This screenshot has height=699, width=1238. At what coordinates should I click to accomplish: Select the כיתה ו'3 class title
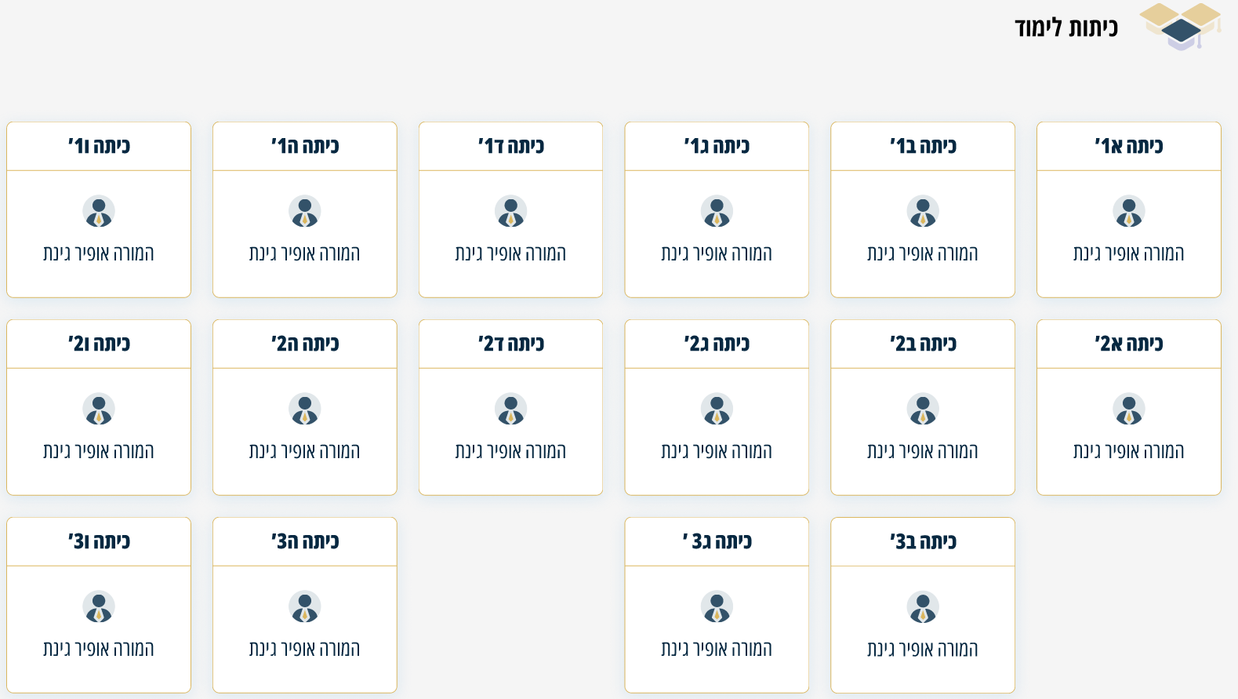click(x=99, y=541)
